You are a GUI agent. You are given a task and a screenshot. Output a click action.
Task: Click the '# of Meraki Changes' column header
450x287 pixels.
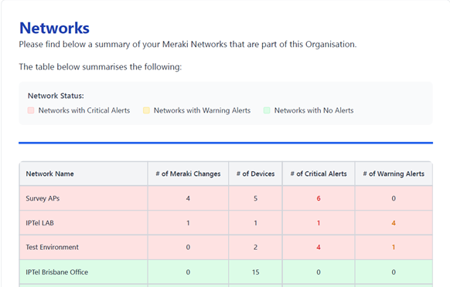[188, 174]
